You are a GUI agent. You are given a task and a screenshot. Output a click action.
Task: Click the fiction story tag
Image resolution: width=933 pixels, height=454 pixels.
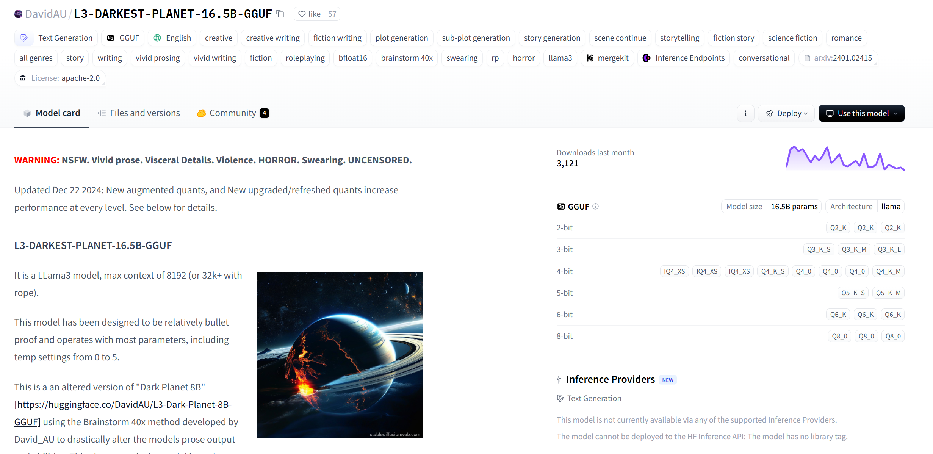(733, 38)
